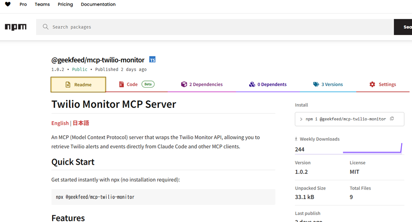This screenshot has height=222, width=412.
Task: View the 0 Dependents tab
Action: [268, 85]
